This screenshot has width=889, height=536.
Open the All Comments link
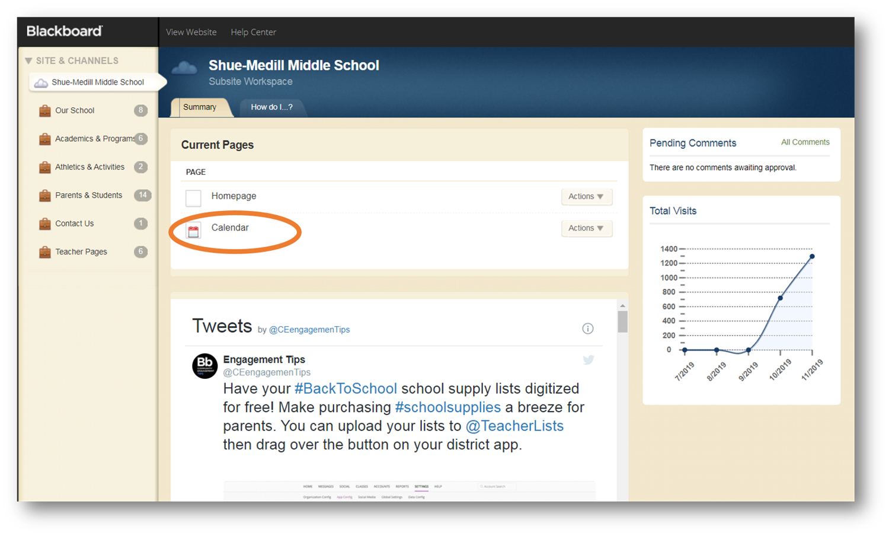(x=805, y=142)
